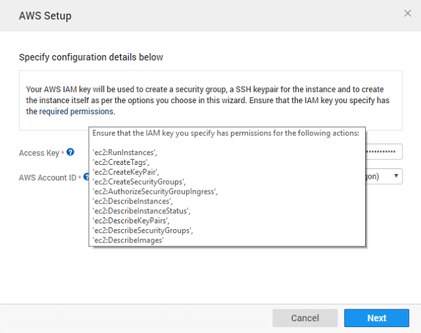Click the IAM key information paragraph
This screenshot has width=421, height=333.
(x=205, y=100)
